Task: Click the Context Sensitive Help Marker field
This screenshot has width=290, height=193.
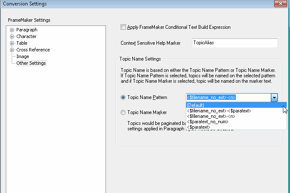Action: [235, 43]
